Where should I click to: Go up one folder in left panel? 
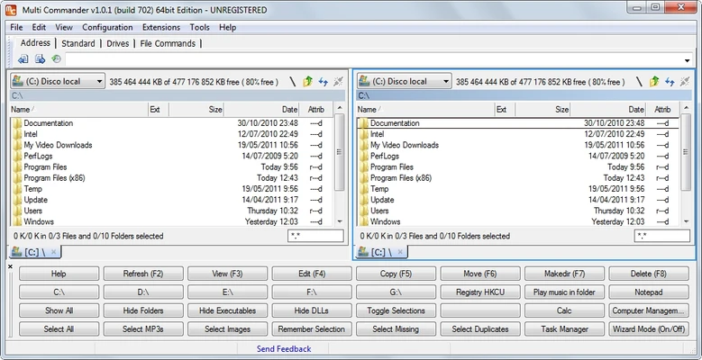click(x=307, y=81)
